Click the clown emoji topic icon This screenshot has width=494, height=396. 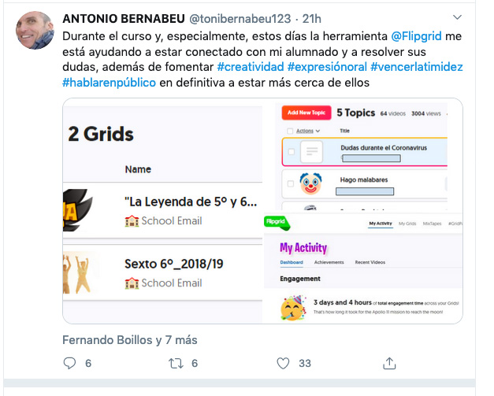click(x=310, y=183)
